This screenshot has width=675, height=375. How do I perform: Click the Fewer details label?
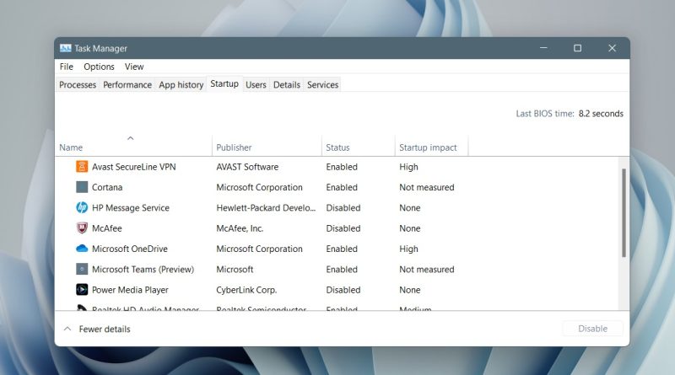(x=105, y=329)
